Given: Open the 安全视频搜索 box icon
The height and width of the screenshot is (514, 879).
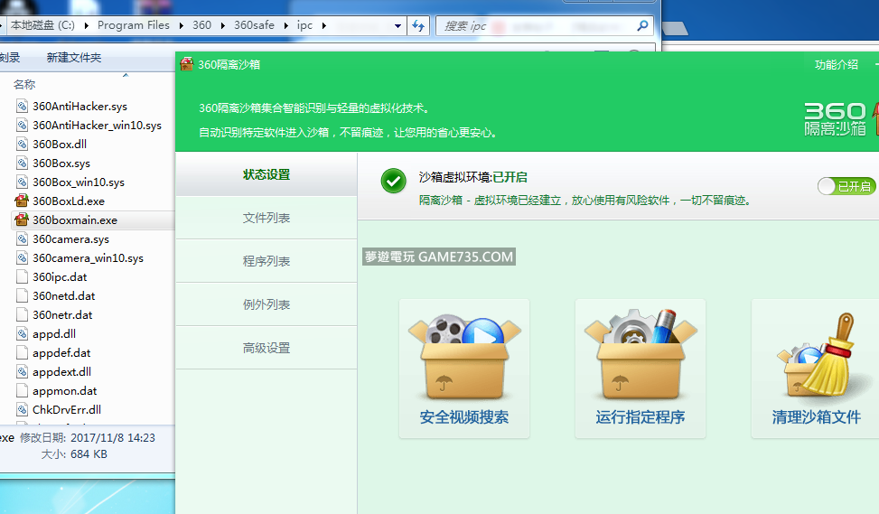Looking at the screenshot, I should click(464, 358).
